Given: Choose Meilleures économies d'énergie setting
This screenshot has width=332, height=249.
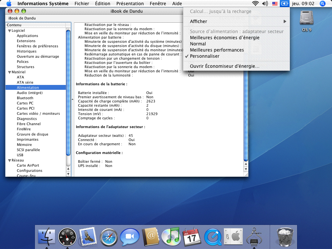Looking at the screenshot, I should point(236,38).
